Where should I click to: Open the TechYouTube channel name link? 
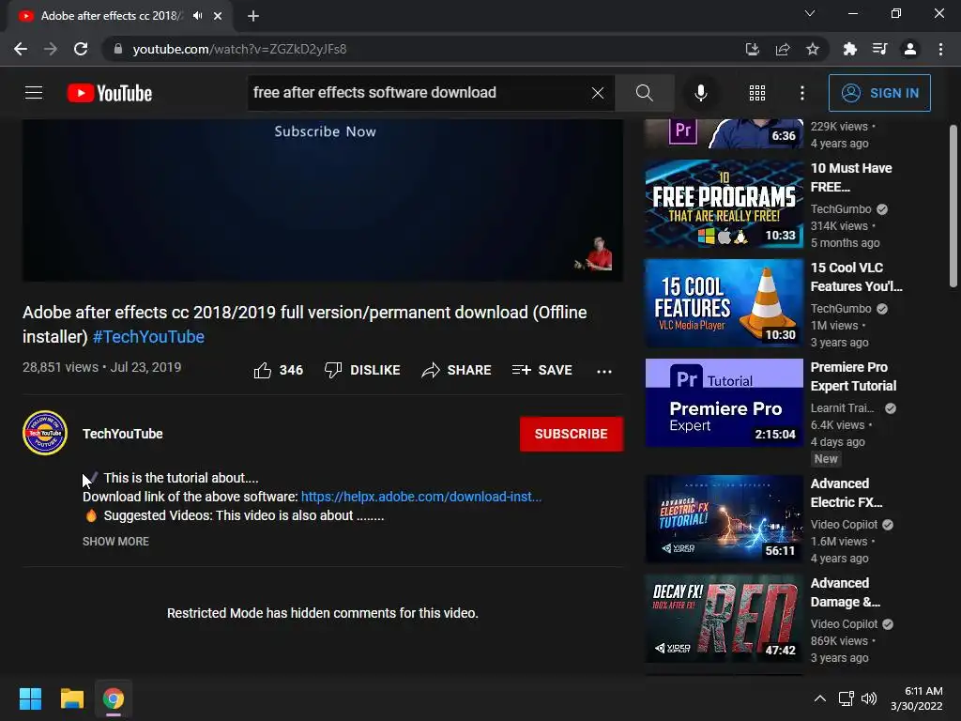(x=123, y=434)
